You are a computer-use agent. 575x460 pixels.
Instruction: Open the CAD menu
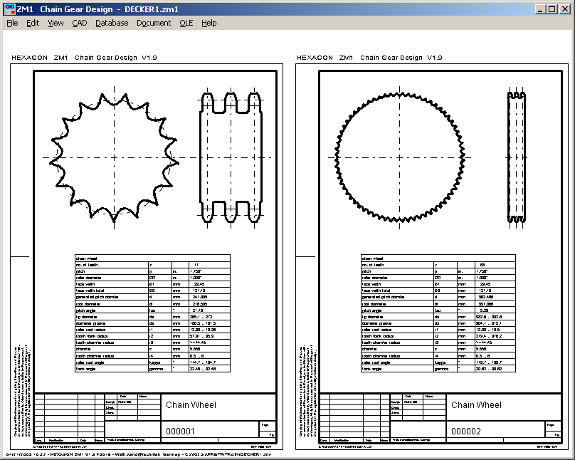click(79, 23)
